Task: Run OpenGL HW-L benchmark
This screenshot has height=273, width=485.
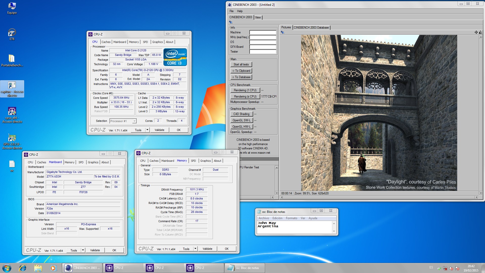Action: tap(241, 127)
